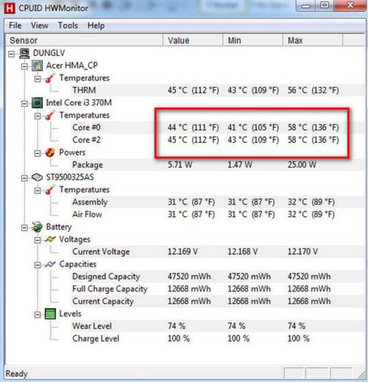Minimize the HWMonitor window
This screenshot has width=368, height=382.
tap(306, 6)
